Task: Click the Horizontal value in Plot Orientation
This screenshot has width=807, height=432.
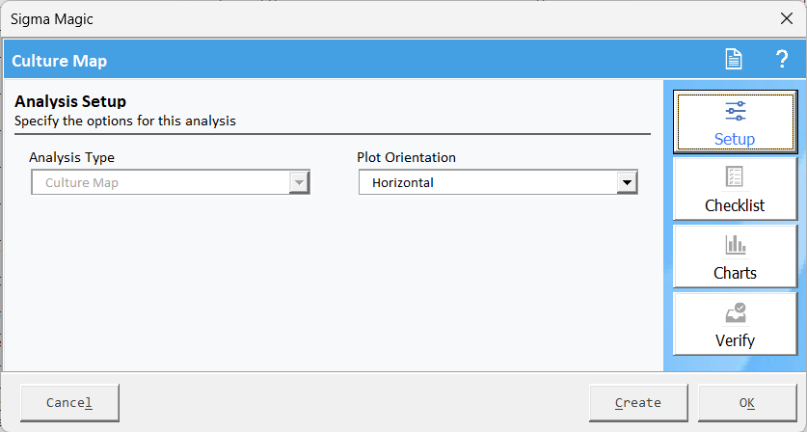Action: pos(402,183)
